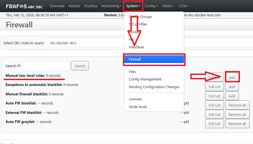The width and height of the screenshot is (253, 144).
Task: Add a manual low-level rule
Action: 232,77
